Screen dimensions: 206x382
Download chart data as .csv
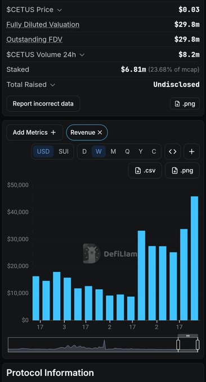145,171
